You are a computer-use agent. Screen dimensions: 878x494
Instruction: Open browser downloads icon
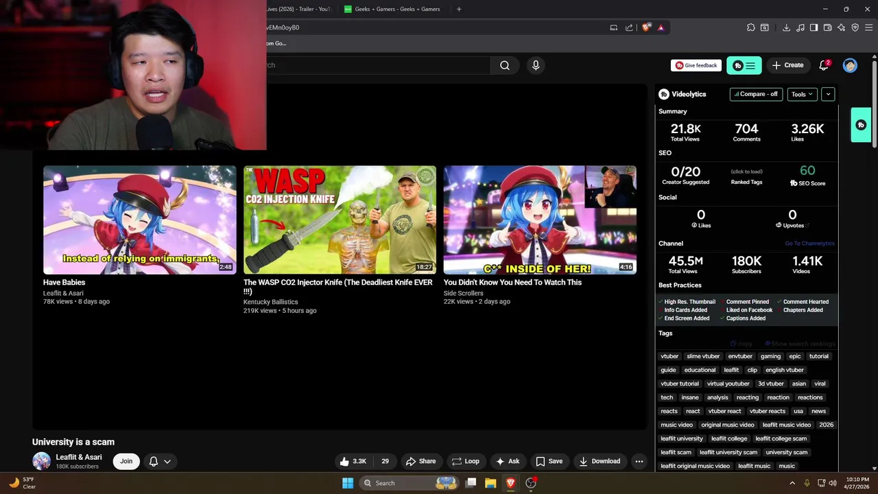point(786,27)
